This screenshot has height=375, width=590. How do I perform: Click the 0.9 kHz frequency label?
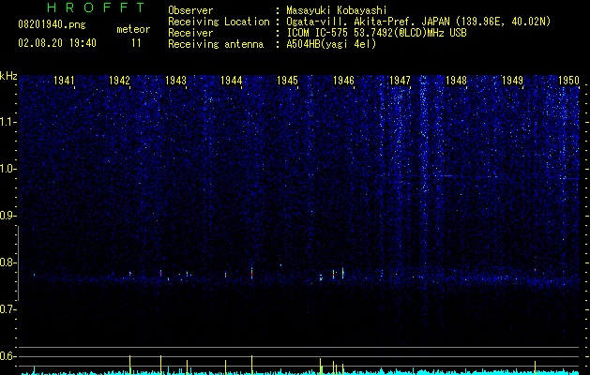(8, 216)
